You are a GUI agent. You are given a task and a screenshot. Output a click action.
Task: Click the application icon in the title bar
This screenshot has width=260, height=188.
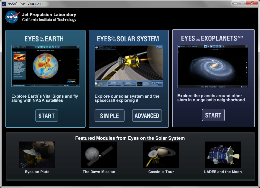tap(4, 3)
